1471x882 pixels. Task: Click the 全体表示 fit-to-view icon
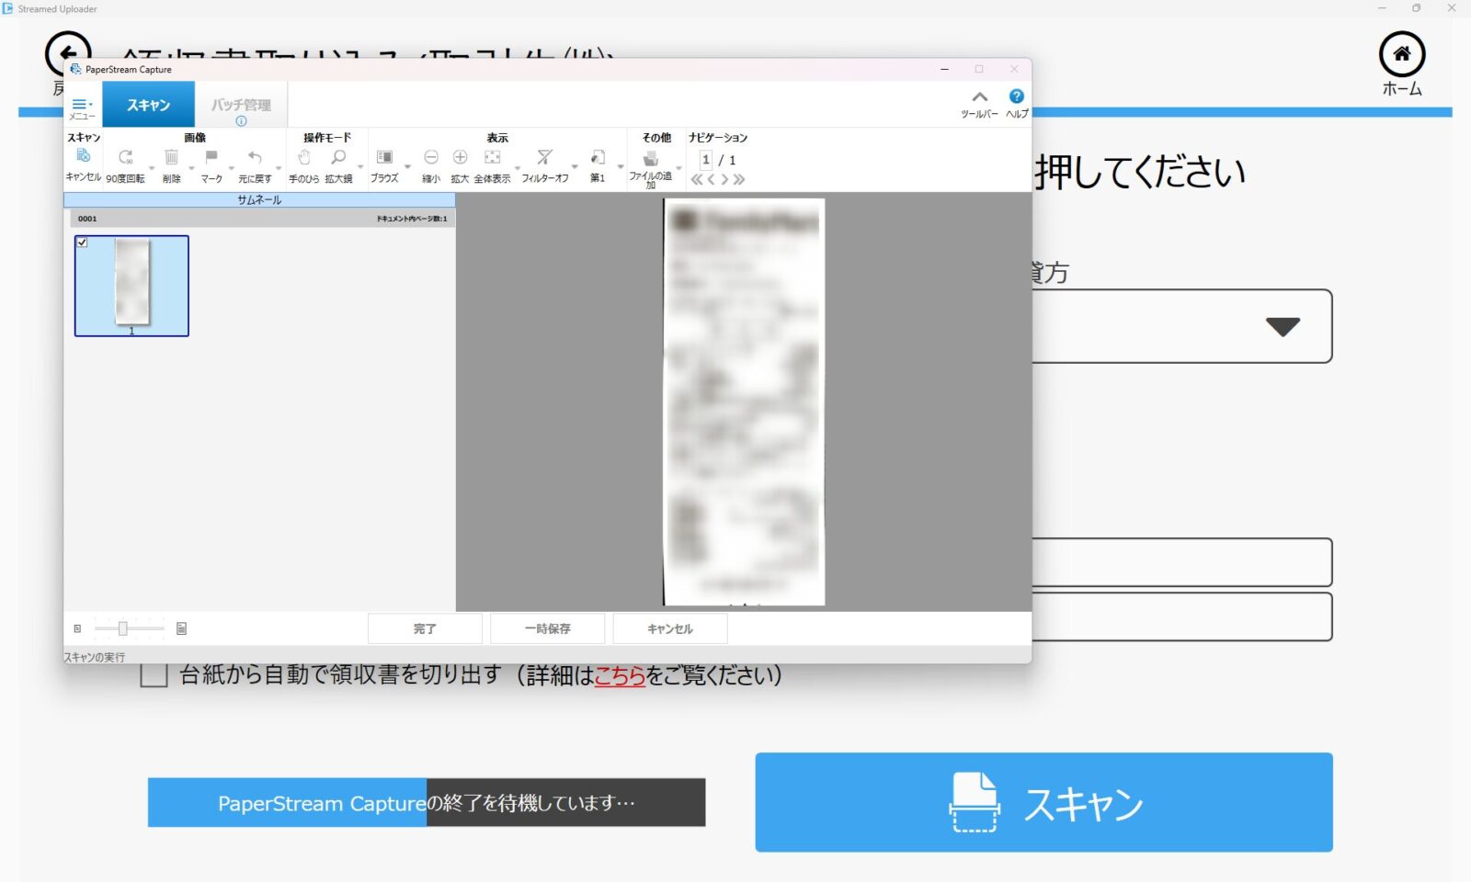point(492,158)
